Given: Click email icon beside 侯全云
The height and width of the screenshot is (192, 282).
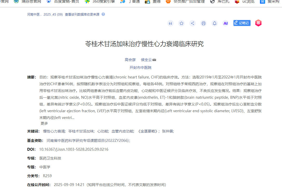Looking at the screenshot, I should [x=154, y=59].
